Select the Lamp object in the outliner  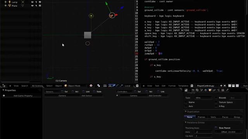15,2
